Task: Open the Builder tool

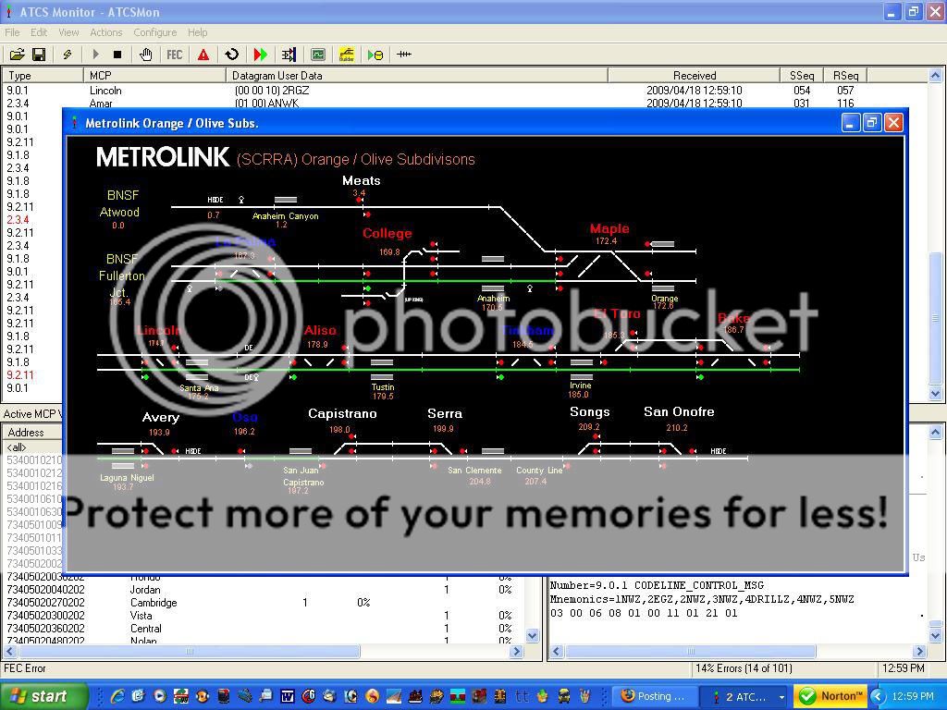Action: (x=346, y=55)
